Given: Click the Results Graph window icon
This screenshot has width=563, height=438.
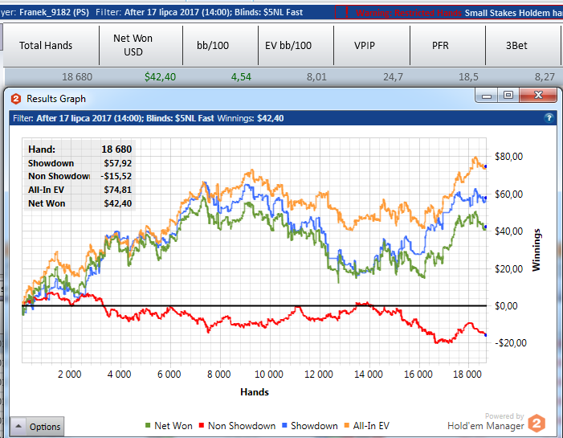Looking at the screenshot, I should pyautogui.click(x=16, y=99).
